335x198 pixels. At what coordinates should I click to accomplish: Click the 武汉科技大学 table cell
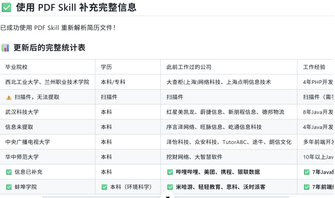(x=22, y=112)
